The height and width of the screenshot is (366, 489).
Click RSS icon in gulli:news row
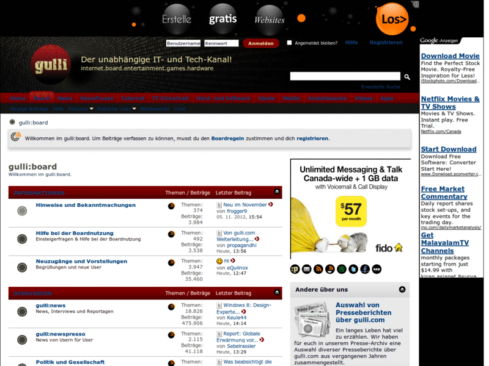point(171,307)
